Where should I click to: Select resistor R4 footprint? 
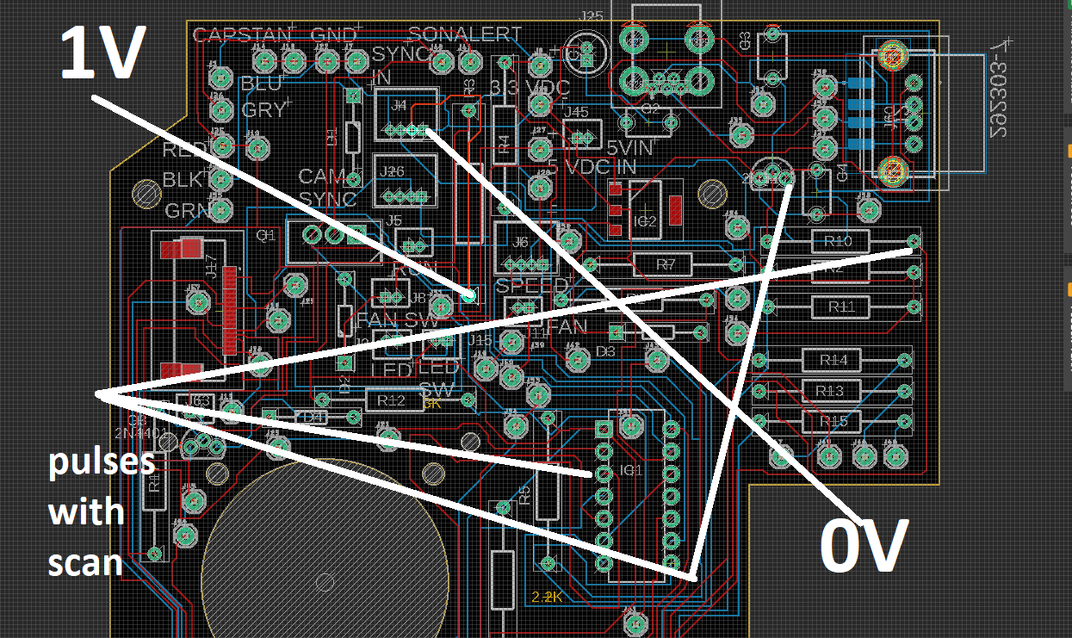pos(505,135)
